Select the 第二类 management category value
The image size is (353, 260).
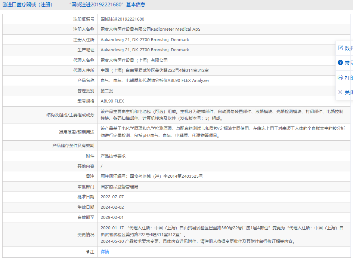pos(107,91)
